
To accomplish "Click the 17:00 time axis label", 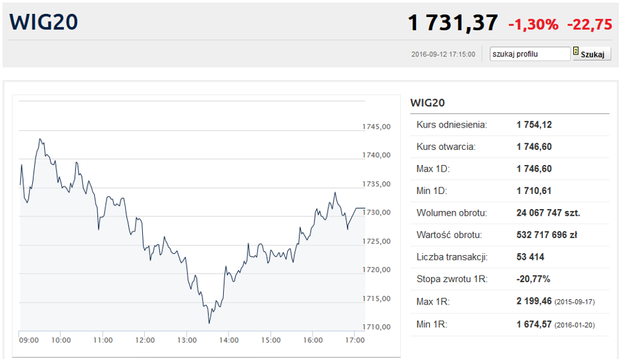I will (355, 340).
